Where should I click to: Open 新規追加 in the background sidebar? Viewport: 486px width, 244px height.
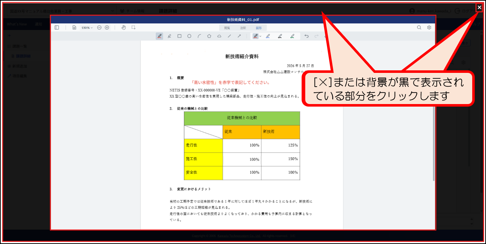[17, 66]
